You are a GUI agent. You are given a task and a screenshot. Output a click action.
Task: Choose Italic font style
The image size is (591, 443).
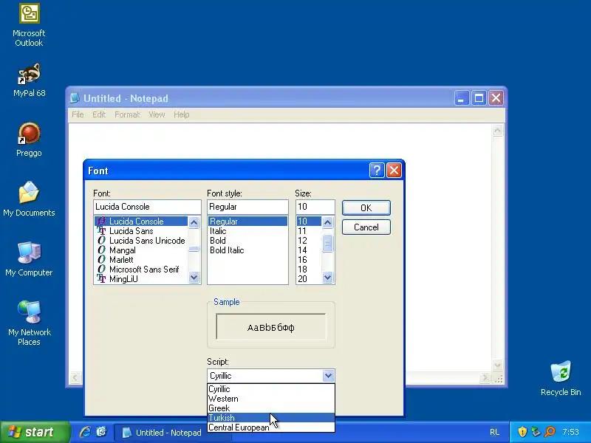click(247, 231)
